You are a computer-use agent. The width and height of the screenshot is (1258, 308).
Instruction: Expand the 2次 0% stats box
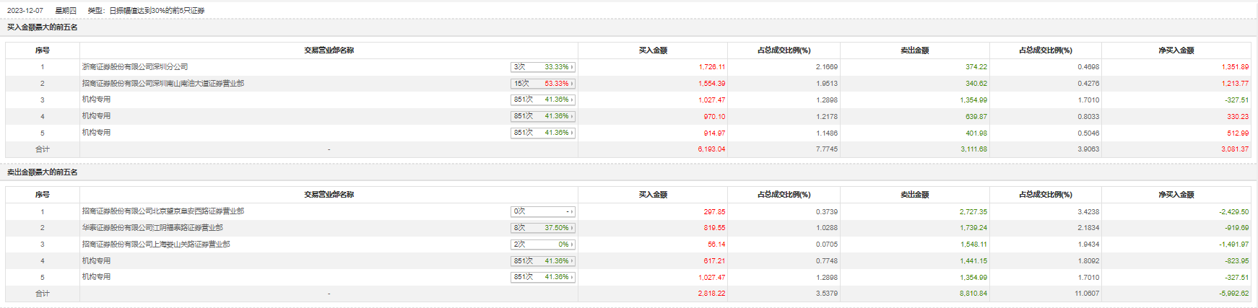(x=542, y=245)
